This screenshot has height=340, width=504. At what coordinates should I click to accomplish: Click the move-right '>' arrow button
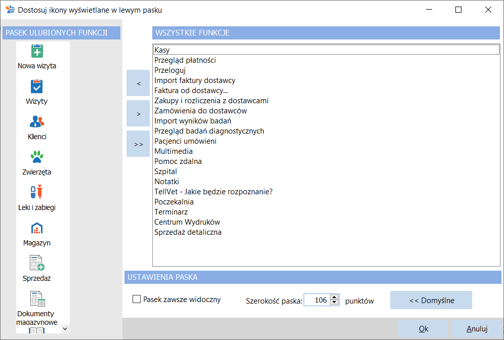pos(138,113)
